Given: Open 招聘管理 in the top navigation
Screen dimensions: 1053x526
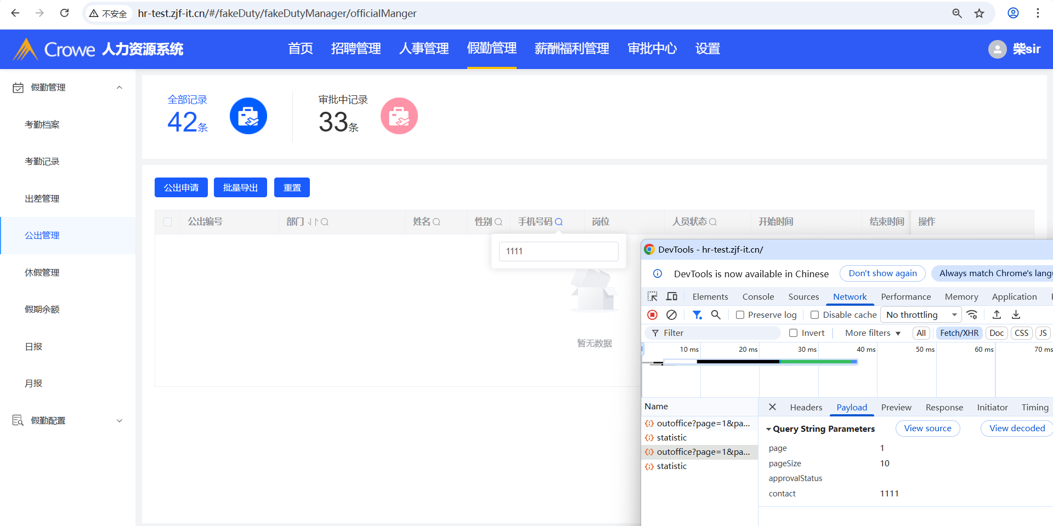Looking at the screenshot, I should pyautogui.click(x=356, y=49).
